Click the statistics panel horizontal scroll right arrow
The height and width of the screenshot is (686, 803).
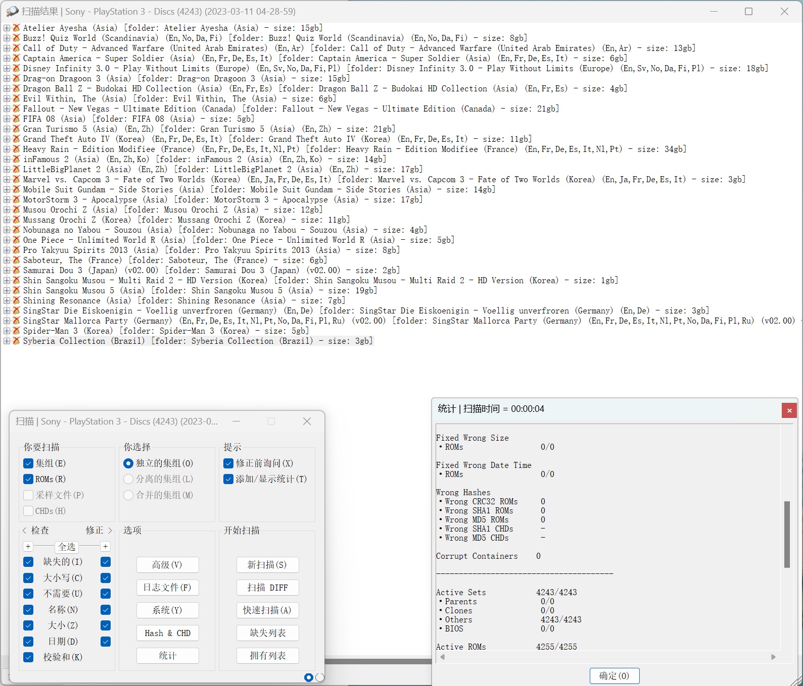773,657
